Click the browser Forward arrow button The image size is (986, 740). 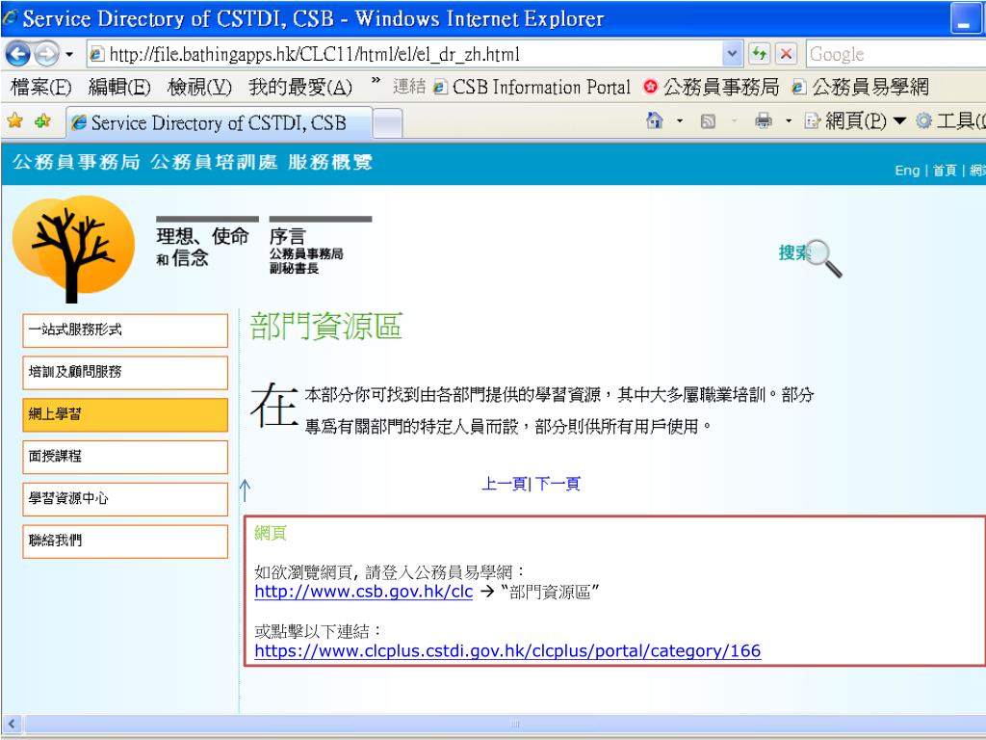46,54
